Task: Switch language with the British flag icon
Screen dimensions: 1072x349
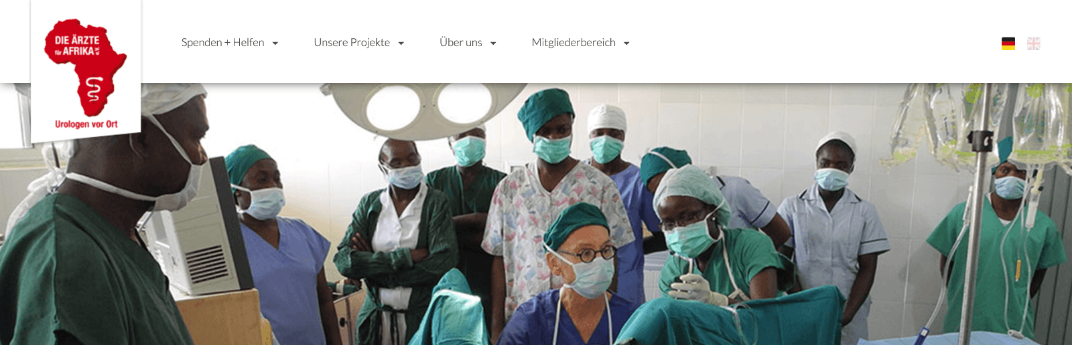Action: [x=1034, y=43]
